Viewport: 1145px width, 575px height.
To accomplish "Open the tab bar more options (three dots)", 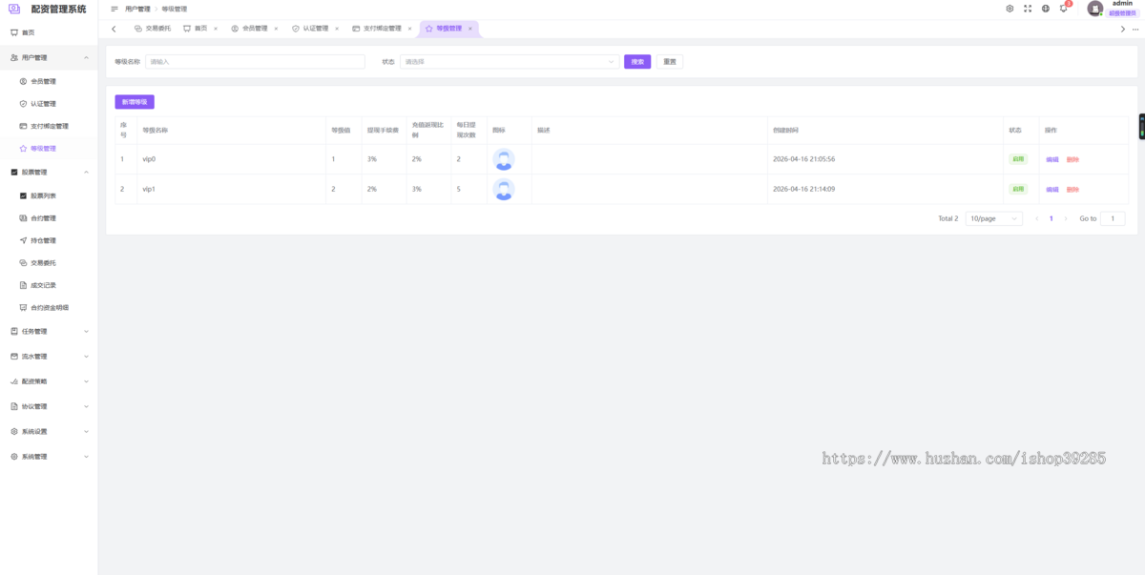I will tap(1135, 29).
